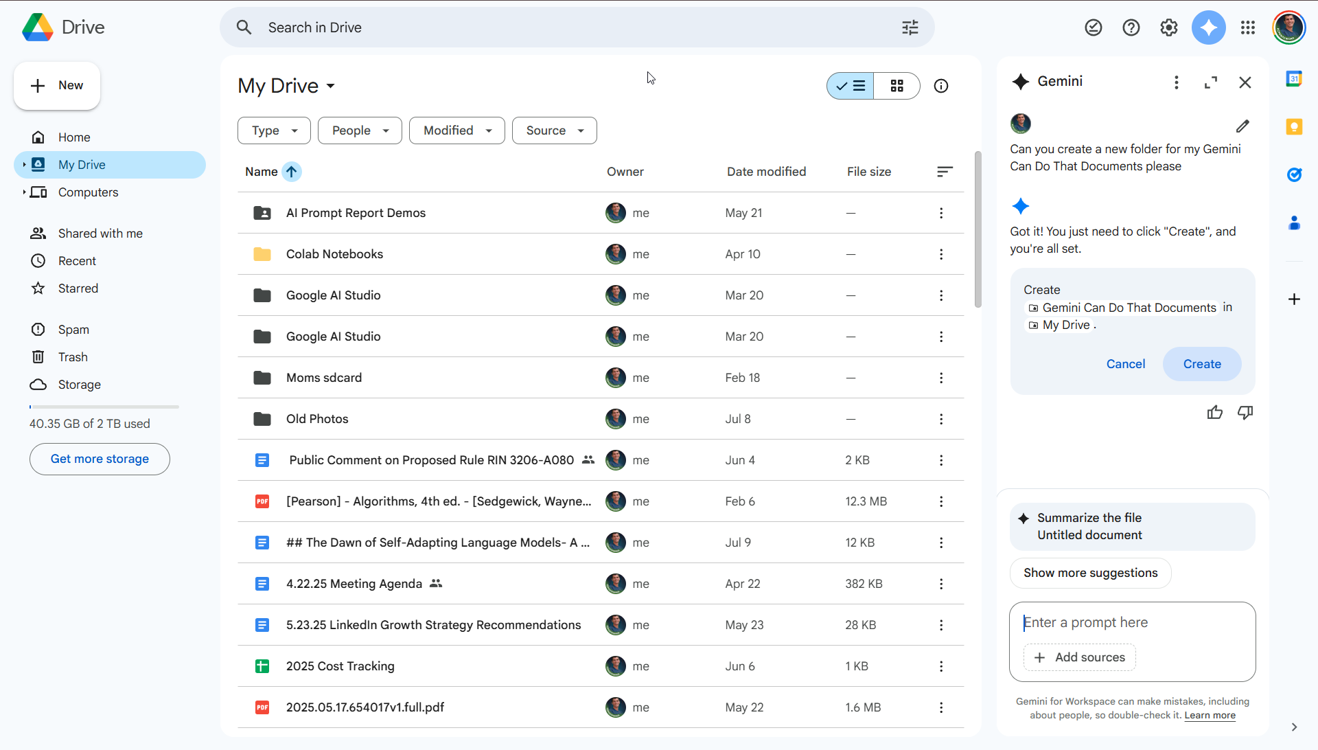This screenshot has height=750, width=1318.
Task: Open the Help menu icon
Action: click(x=1131, y=27)
